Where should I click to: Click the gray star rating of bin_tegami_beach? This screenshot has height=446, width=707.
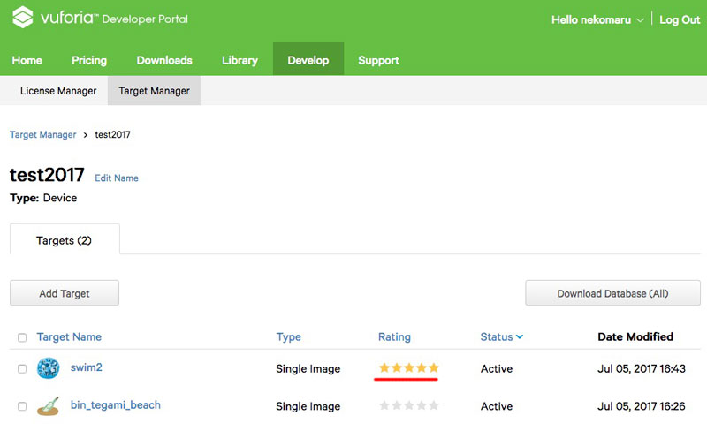(x=408, y=405)
